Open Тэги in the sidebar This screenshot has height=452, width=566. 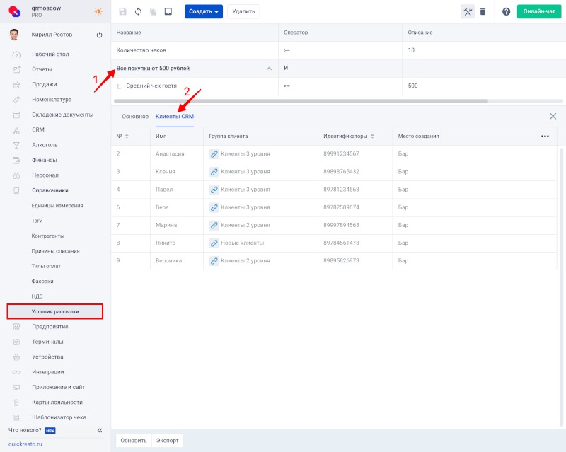[37, 221]
